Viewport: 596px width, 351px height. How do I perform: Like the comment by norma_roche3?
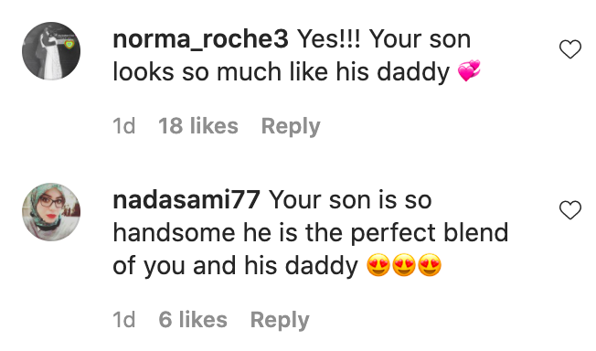point(570,49)
